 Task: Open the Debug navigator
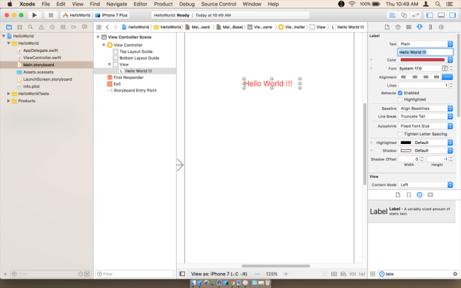click(63, 27)
